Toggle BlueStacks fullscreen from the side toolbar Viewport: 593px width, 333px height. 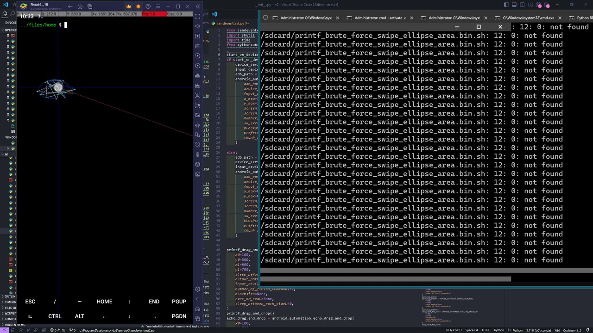198,16
